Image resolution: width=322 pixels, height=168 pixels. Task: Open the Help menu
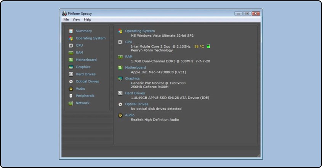(88, 19)
